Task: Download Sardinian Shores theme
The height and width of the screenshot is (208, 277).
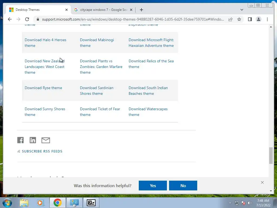Action: coord(97,91)
